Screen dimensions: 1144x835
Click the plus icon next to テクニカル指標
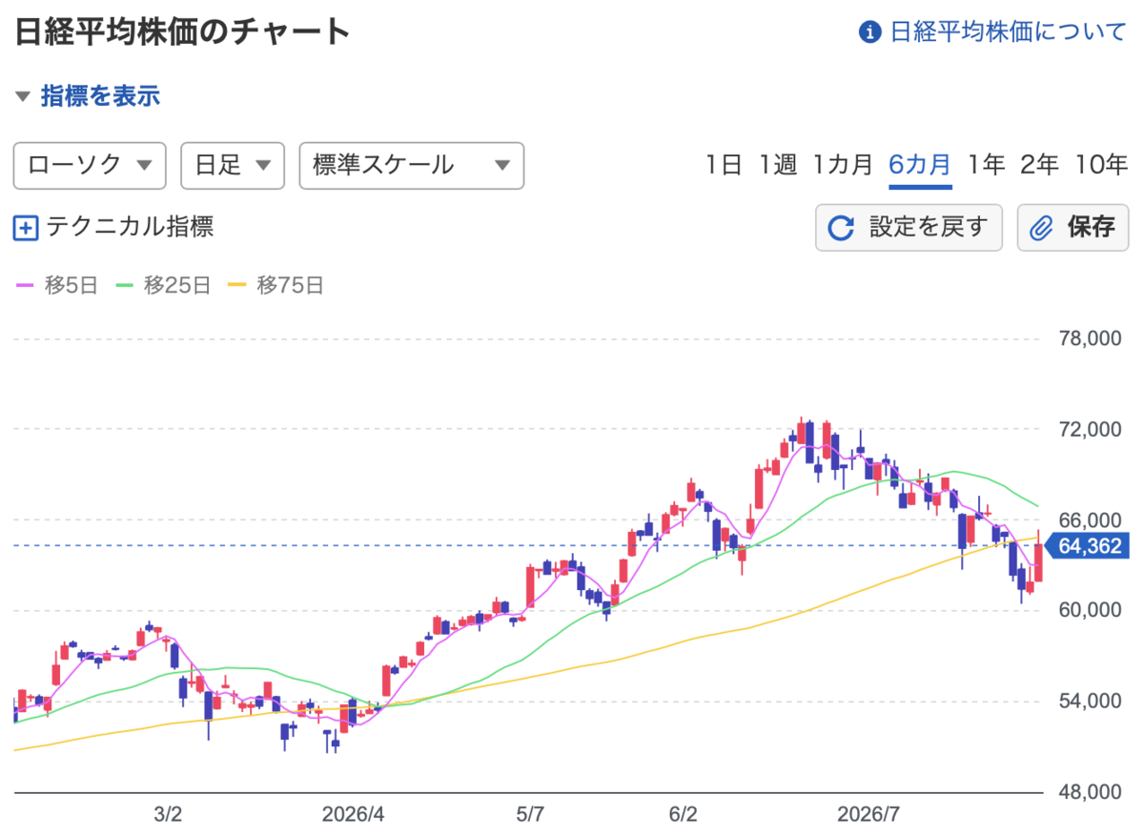coord(26,228)
